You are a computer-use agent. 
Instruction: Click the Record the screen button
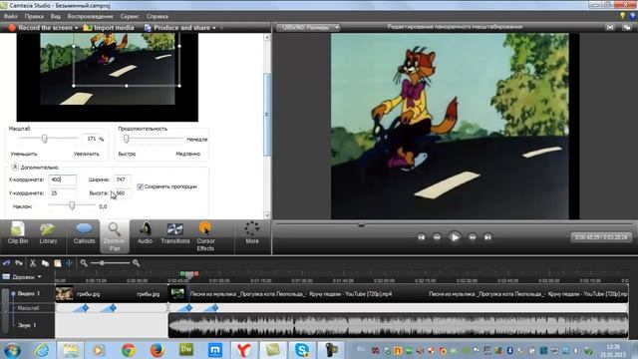[41, 28]
